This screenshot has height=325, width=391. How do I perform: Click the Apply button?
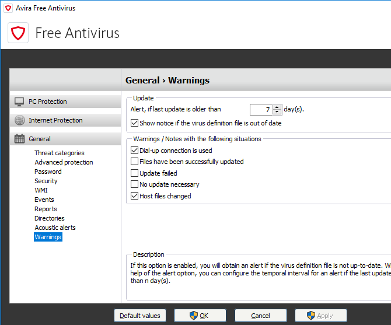(321, 316)
